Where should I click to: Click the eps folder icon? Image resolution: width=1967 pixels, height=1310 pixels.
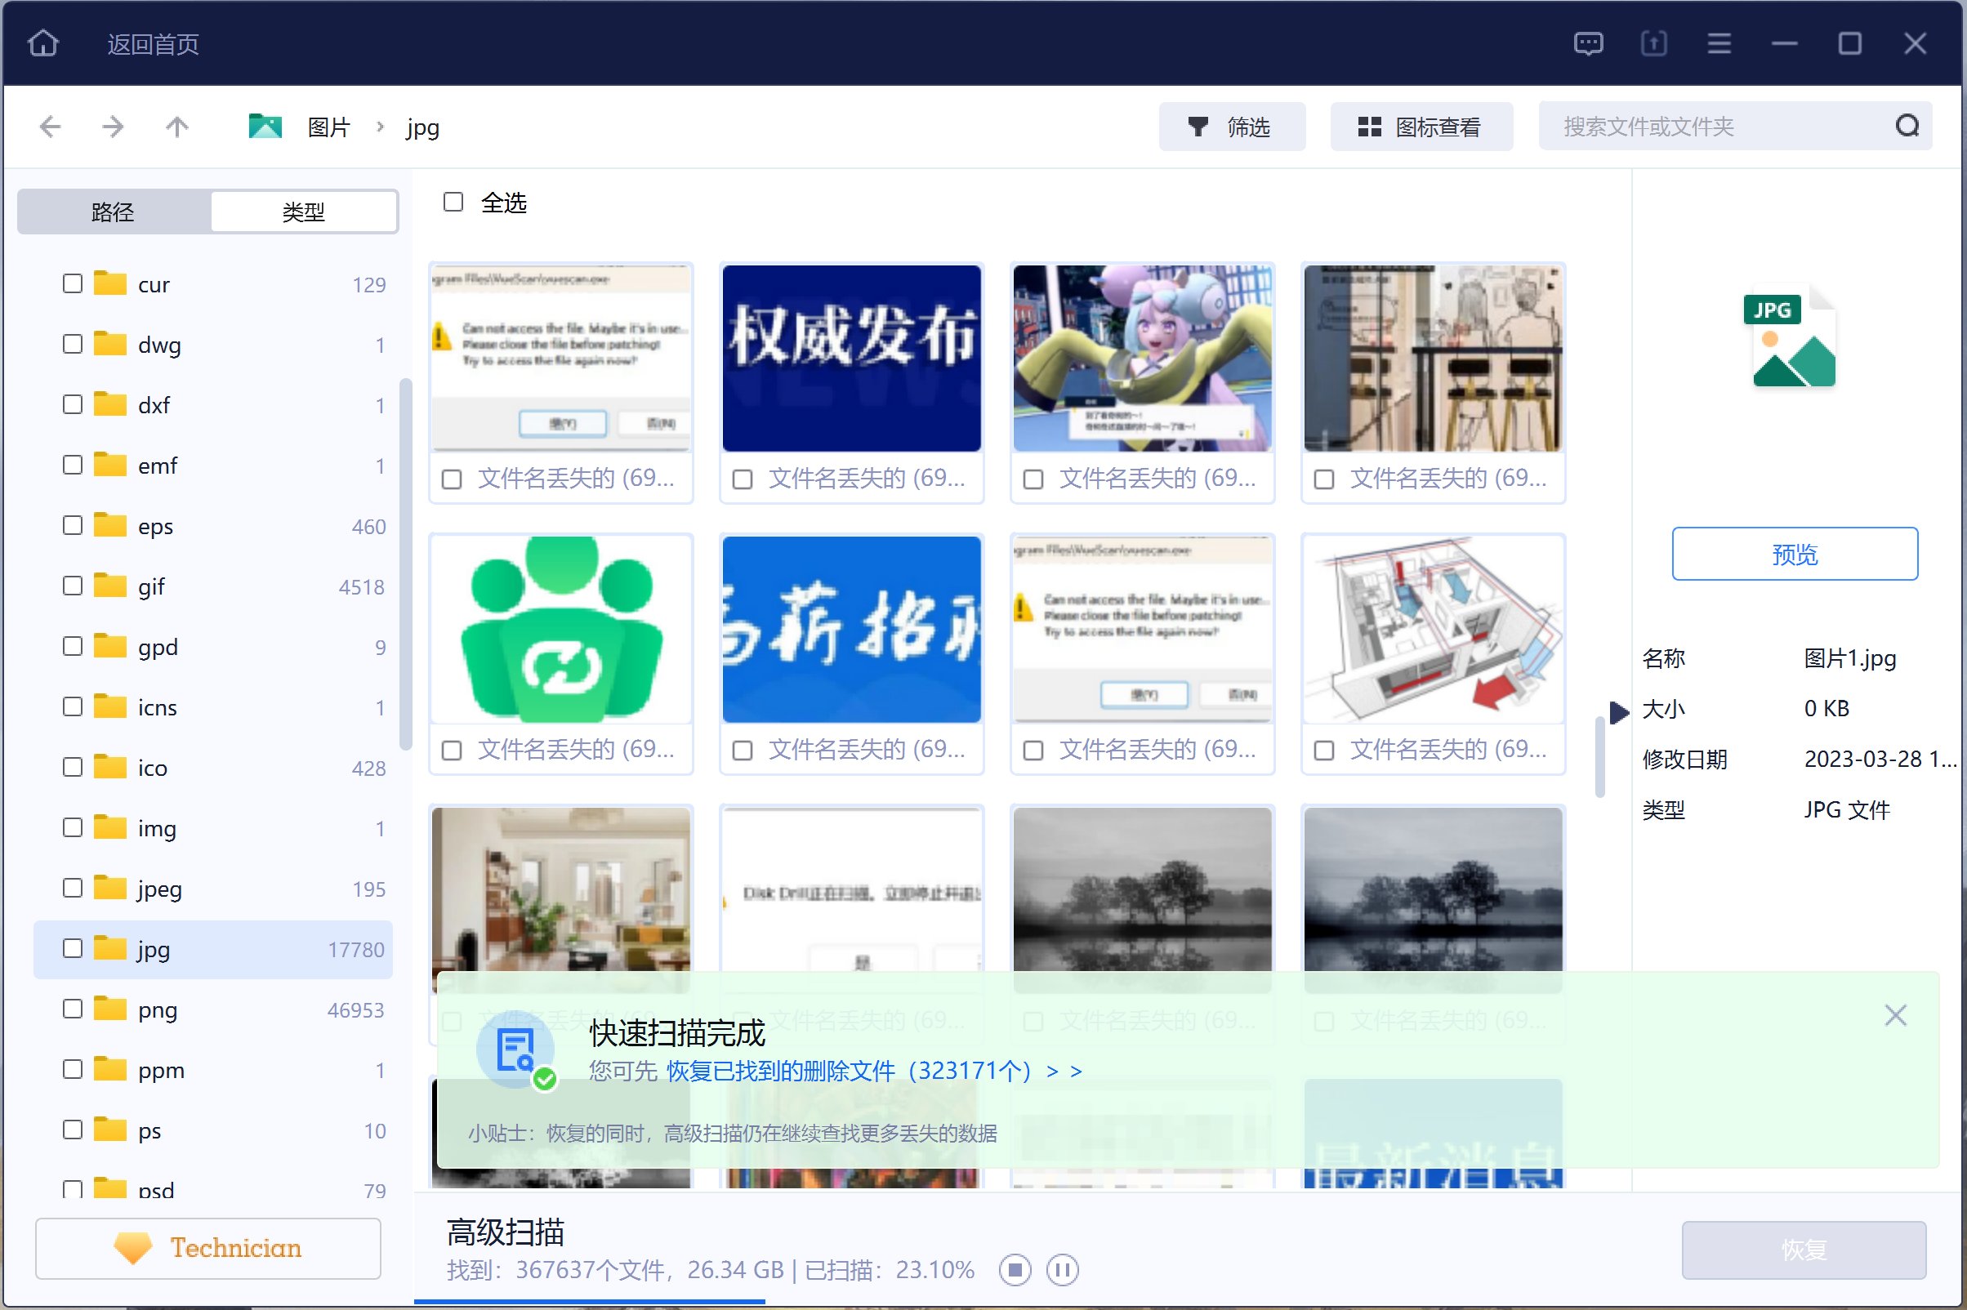coord(109,524)
